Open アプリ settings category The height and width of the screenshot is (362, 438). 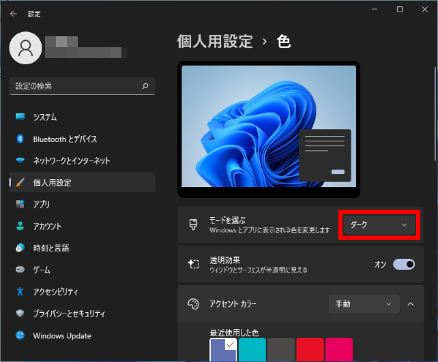point(83,204)
